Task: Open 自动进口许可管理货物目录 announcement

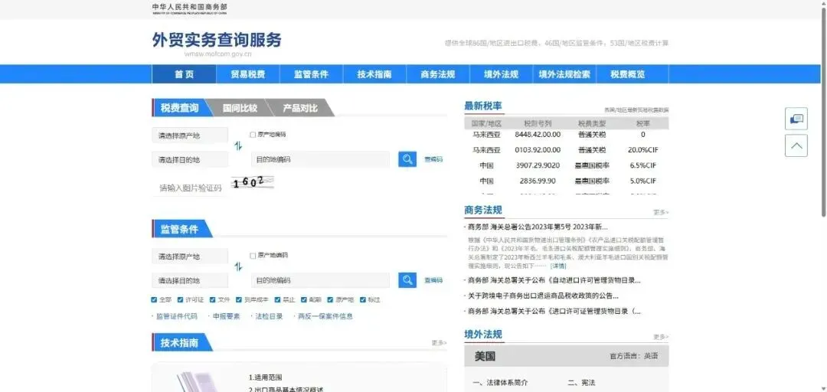Action: point(554,281)
